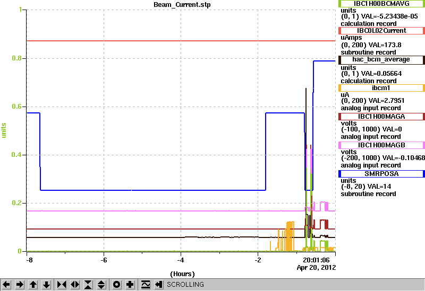Click the -6 hours axis tick label
425x291 pixels.
tap(104, 260)
